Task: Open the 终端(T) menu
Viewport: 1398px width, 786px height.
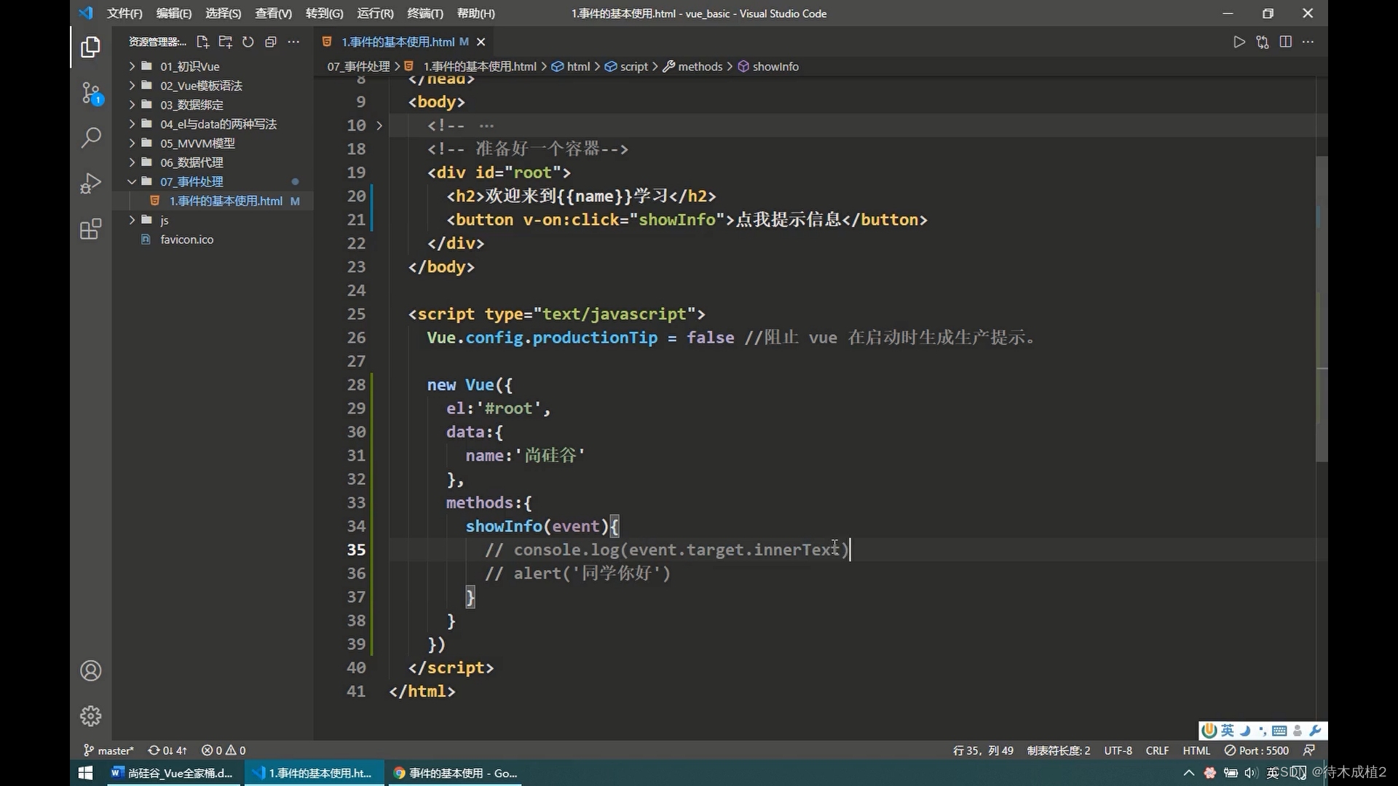Action: point(425,13)
